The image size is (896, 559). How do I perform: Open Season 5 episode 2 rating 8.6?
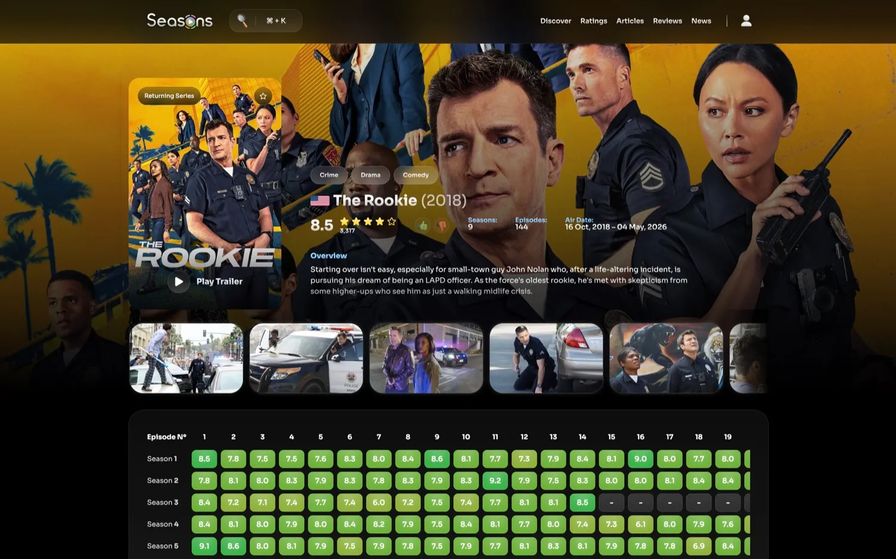(234, 546)
